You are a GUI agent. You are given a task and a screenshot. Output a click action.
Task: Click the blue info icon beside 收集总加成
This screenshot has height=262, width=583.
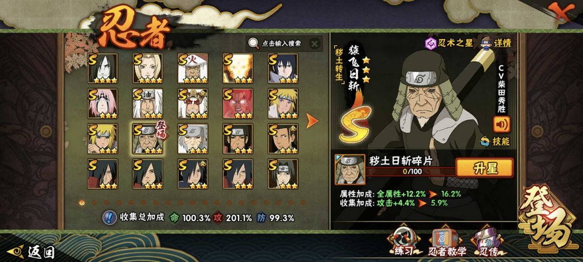pos(109,218)
